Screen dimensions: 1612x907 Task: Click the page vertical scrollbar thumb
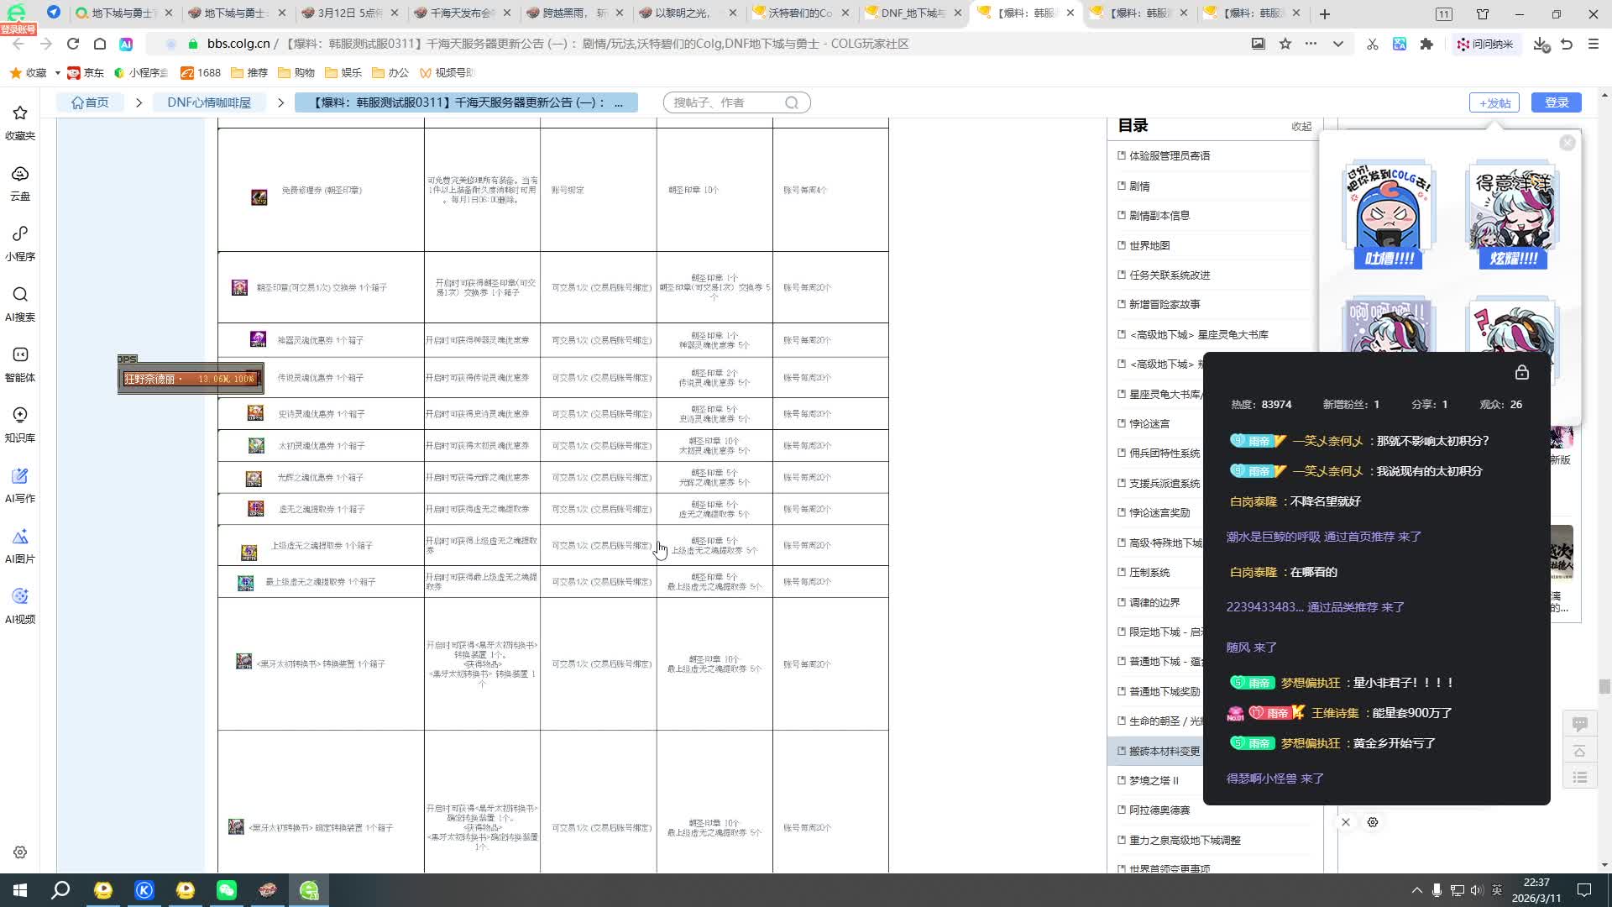pyautogui.click(x=1604, y=686)
